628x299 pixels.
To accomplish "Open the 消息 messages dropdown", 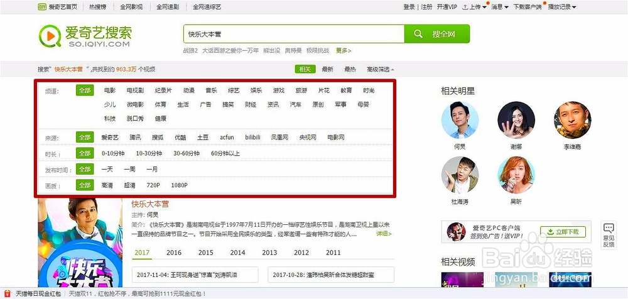I will (x=500, y=7).
